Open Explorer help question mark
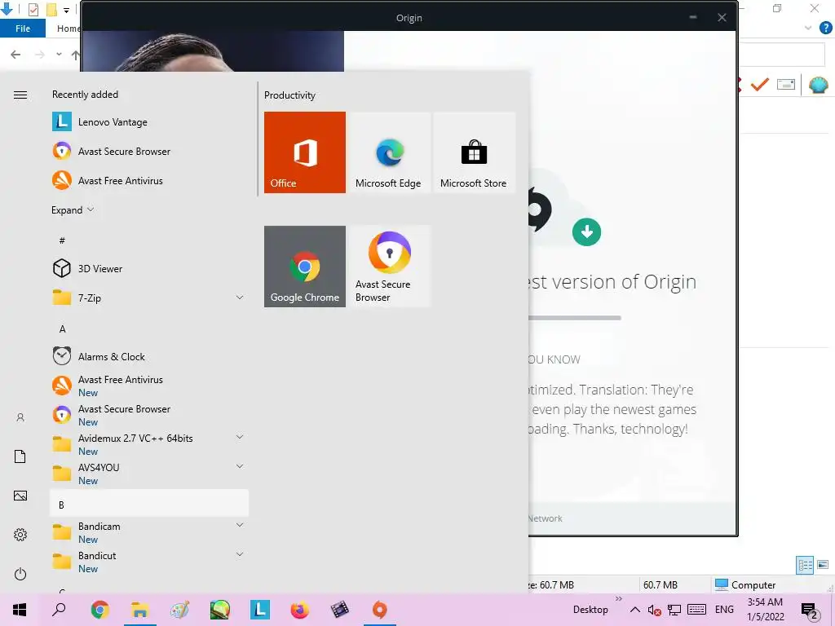The image size is (835, 626). pyautogui.click(x=826, y=28)
